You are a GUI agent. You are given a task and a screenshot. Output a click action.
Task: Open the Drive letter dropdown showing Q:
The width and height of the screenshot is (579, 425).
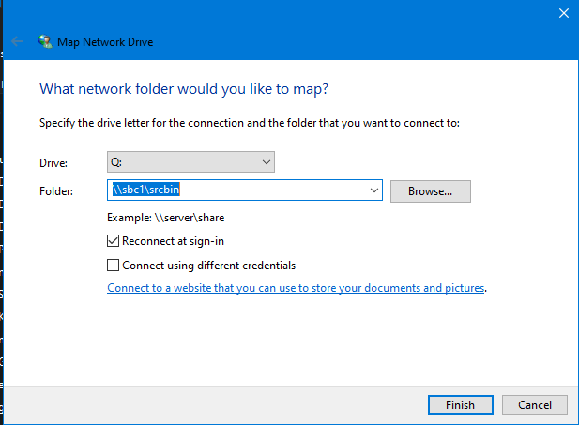190,161
